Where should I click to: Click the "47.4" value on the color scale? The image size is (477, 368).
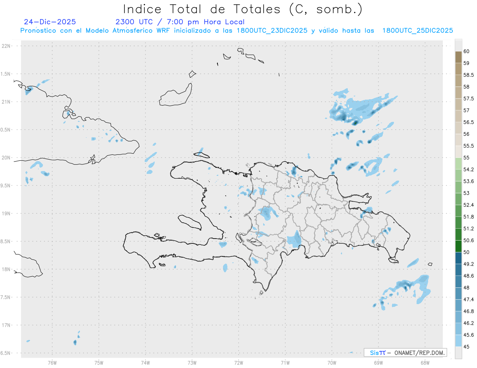469,299
